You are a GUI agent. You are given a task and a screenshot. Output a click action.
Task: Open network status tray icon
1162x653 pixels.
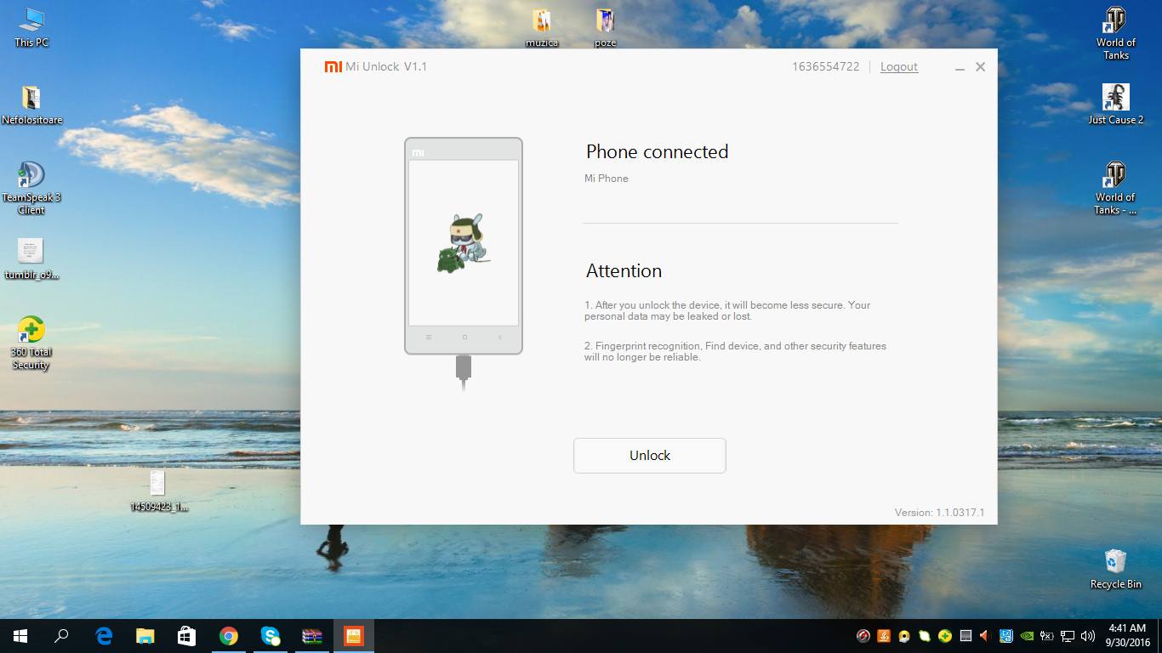(x=1068, y=636)
